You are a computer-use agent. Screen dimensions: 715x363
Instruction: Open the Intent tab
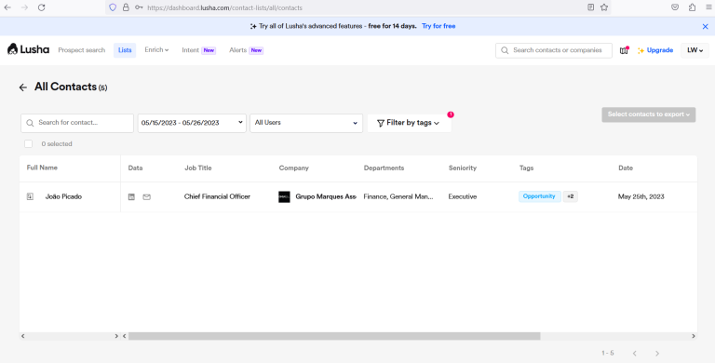pyautogui.click(x=198, y=50)
